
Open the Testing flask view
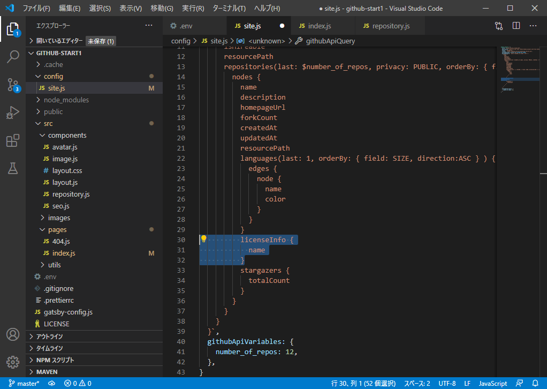(x=13, y=168)
